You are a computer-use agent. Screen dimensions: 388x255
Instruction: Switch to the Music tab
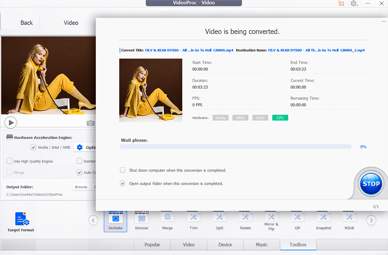coord(261,244)
